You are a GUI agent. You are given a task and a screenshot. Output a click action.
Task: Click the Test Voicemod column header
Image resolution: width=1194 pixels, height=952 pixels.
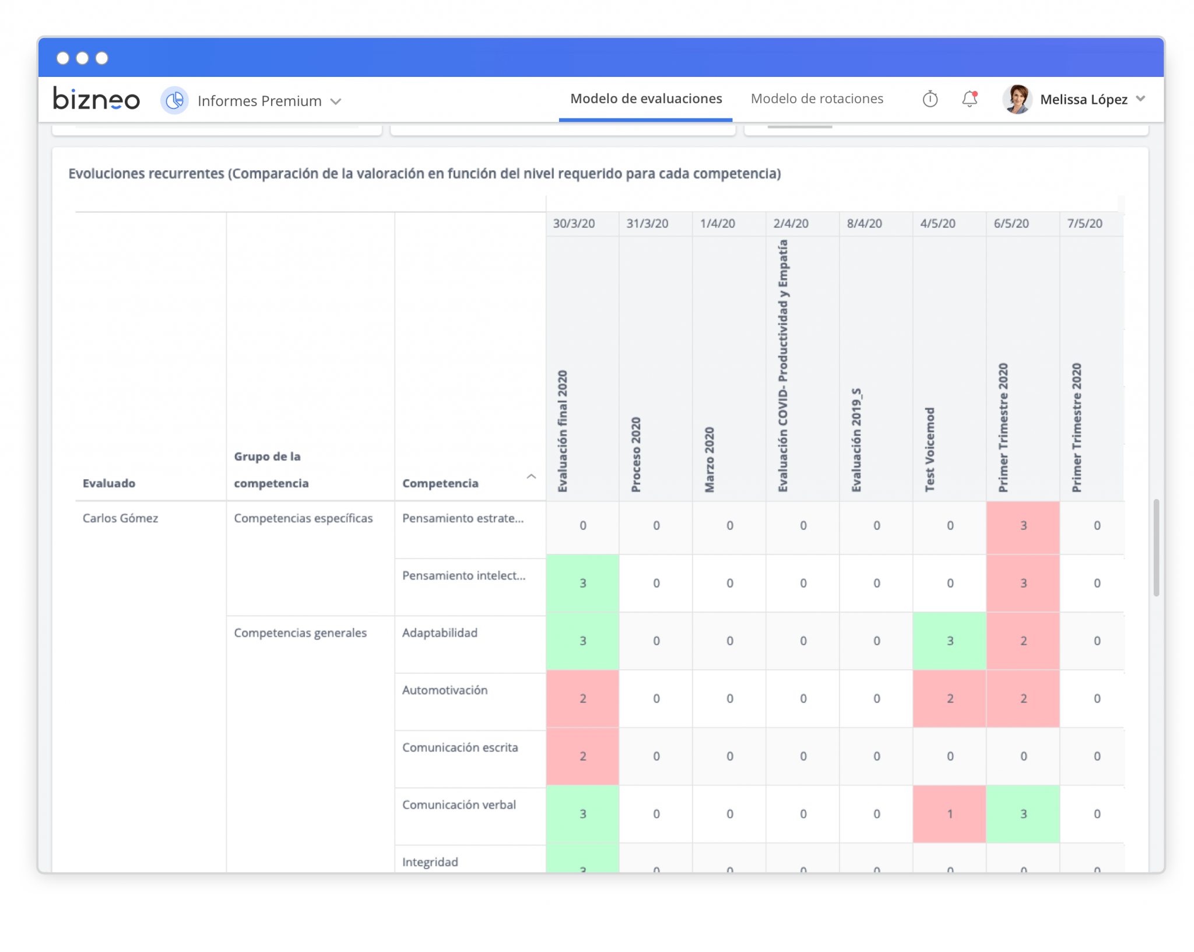pos(929,449)
